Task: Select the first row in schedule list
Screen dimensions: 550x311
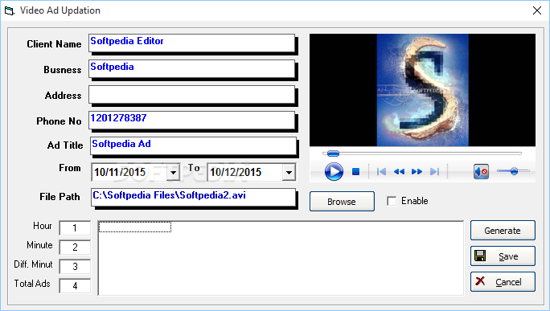Action: (x=135, y=227)
